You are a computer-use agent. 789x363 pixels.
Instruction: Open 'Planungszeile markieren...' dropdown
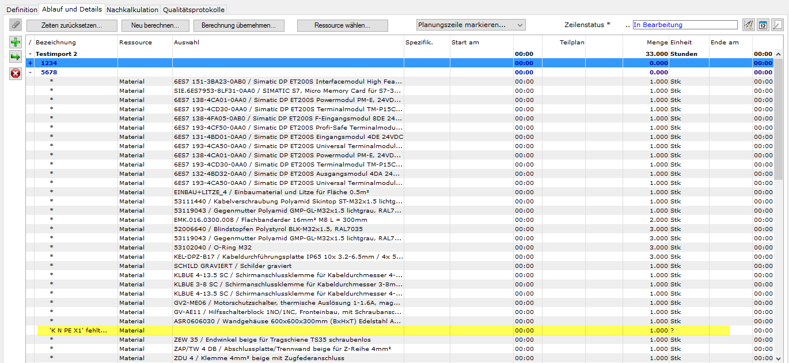point(471,25)
